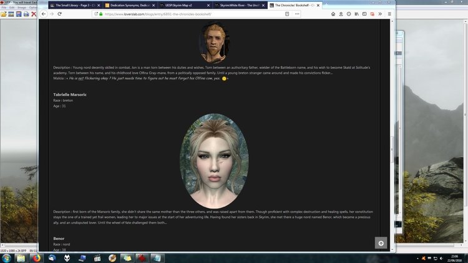
Task: Toggle reader view in the address bar
Action: 287,14
